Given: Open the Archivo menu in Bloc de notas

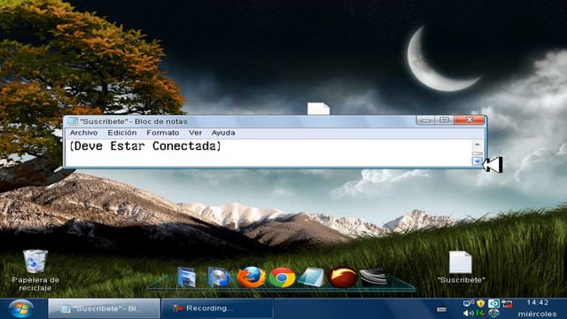Looking at the screenshot, I should click(x=83, y=133).
